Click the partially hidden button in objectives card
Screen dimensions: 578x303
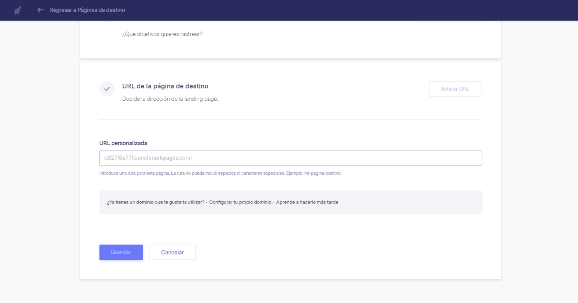pyautogui.click(x=449, y=21)
